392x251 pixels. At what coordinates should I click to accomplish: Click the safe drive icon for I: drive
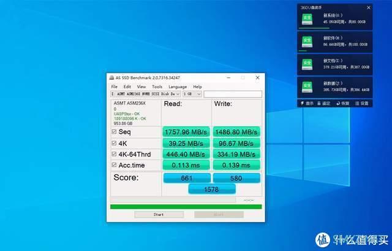tap(307, 64)
